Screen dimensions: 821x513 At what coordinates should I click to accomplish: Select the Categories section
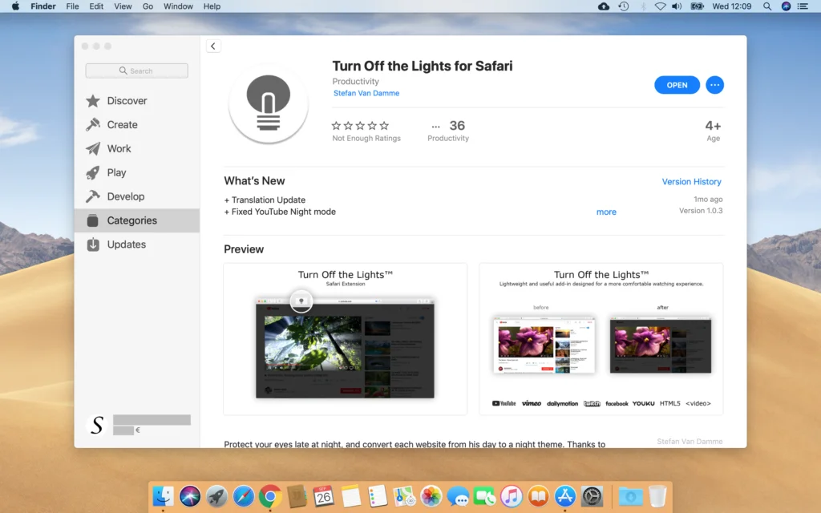click(x=136, y=220)
